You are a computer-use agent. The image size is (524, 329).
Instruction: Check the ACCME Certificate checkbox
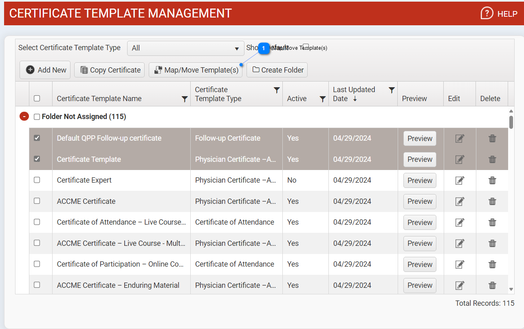[x=37, y=201]
